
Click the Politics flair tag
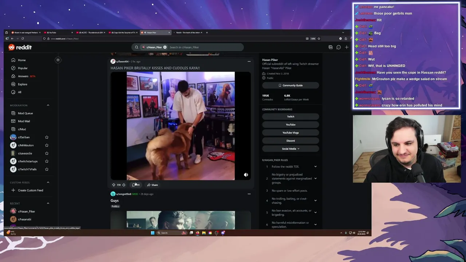click(x=115, y=207)
